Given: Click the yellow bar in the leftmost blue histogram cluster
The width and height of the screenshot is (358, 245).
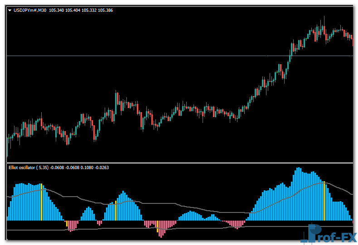Looking at the screenshot, I should (41, 202).
